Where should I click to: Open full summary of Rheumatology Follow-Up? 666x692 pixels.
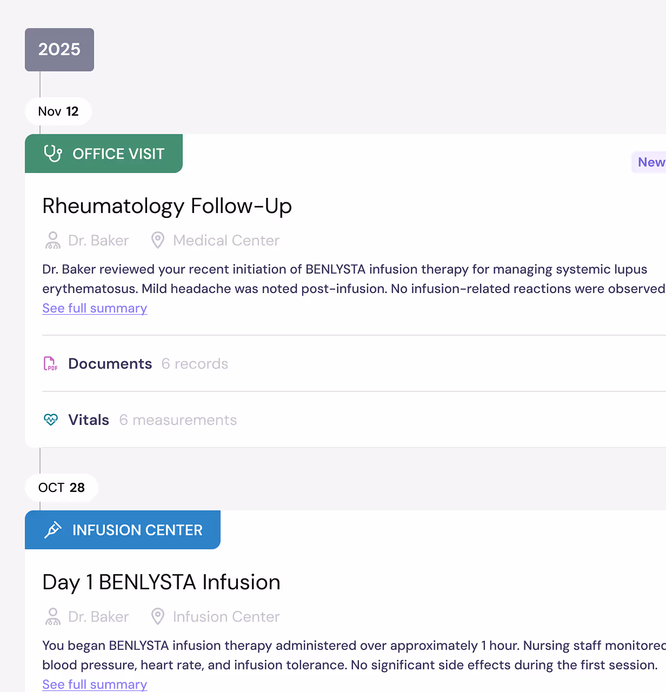95,308
